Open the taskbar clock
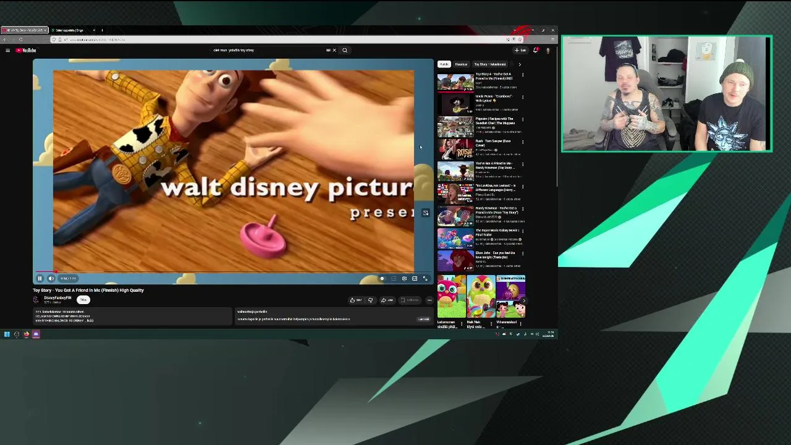Screen dimensions: 791x445 549,334
